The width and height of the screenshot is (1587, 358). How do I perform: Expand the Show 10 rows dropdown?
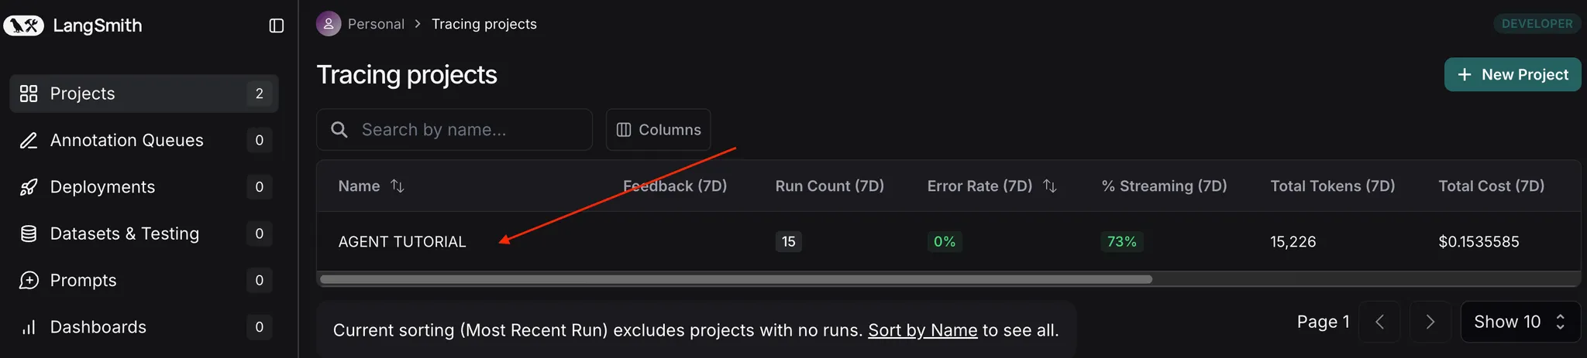click(x=1520, y=322)
